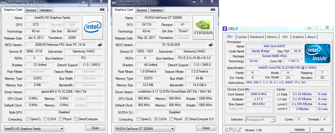Viewport: 335px width, 134px height.
Task: Click the CPU-Z title bar icon
Action: [225, 28]
